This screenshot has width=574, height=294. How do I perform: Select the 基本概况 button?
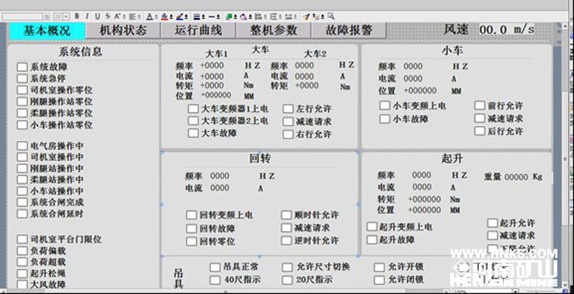(47, 31)
